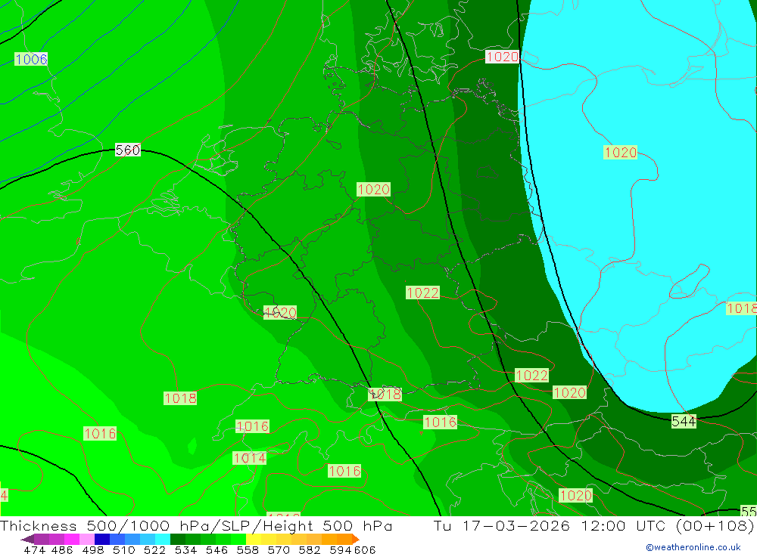Click the legend value 606

click(x=365, y=549)
